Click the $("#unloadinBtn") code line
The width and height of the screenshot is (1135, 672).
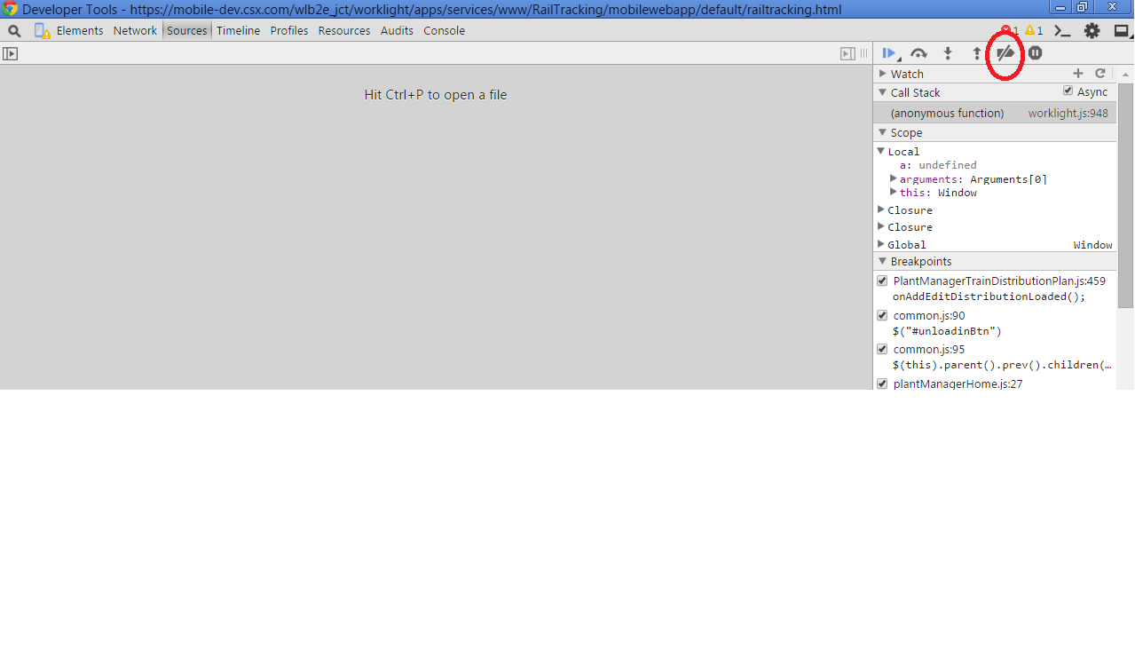947,331
